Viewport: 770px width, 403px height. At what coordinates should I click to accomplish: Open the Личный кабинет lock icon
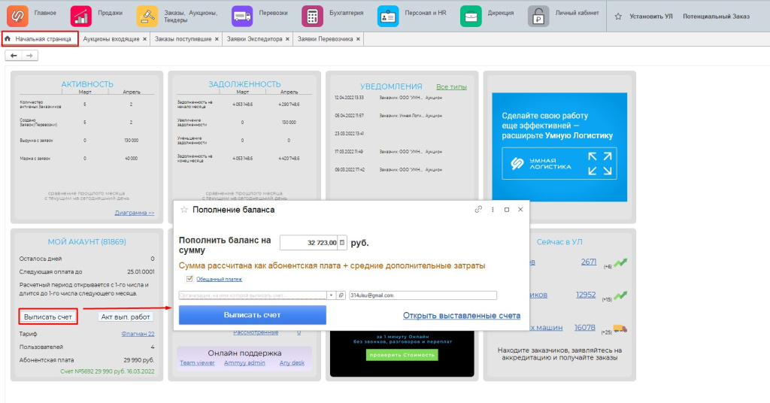(538, 17)
